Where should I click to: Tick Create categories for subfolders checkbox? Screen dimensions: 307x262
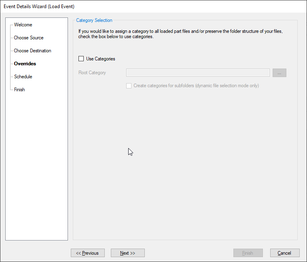click(129, 86)
